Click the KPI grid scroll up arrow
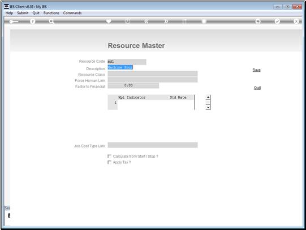Image resolution: width=306 pixels, height=230 pixels. (208, 97)
